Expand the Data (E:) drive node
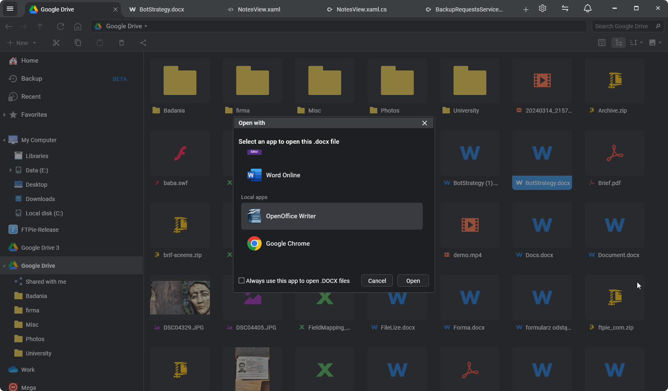 pos(10,170)
